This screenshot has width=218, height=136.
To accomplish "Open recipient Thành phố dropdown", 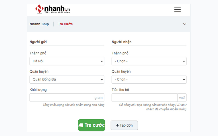I will [149, 61].
